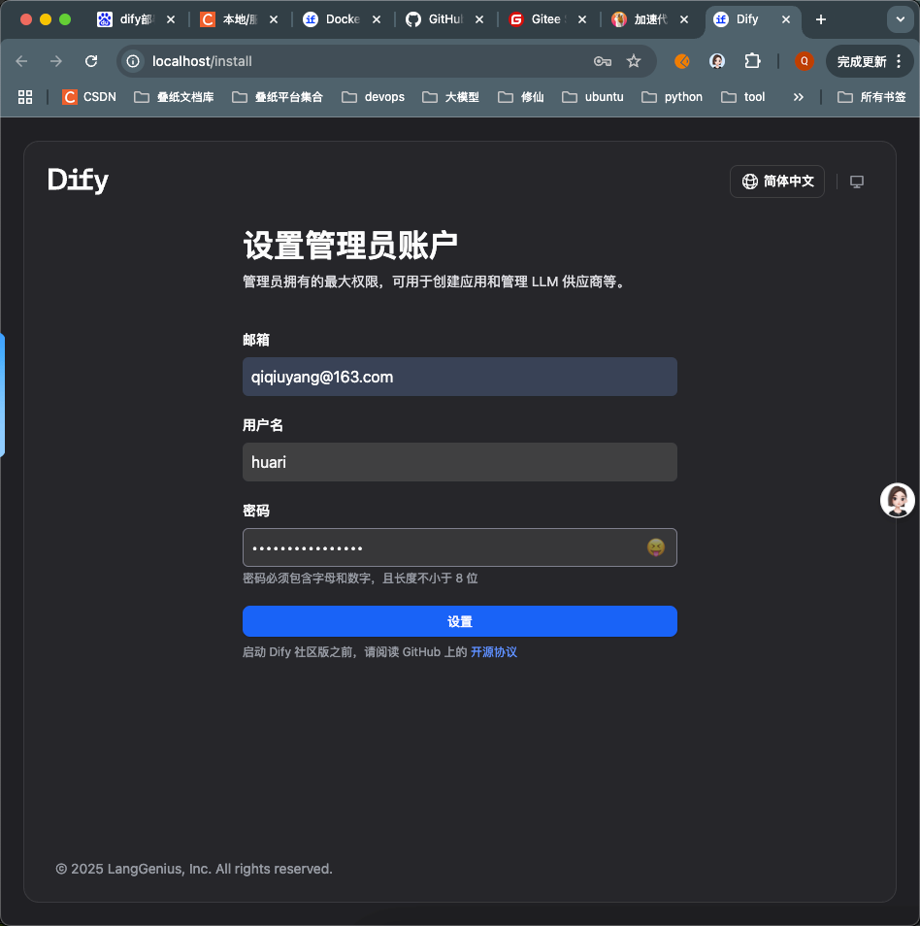Open the 开源协议 license link
920x926 pixels.
pos(494,652)
